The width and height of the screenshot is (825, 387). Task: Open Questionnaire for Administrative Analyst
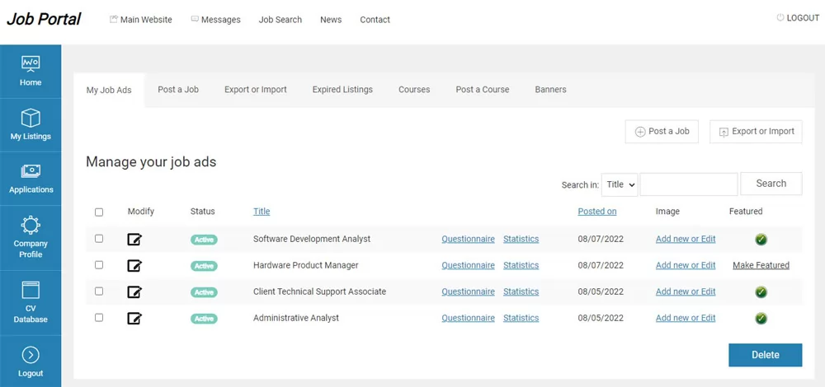tap(469, 318)
